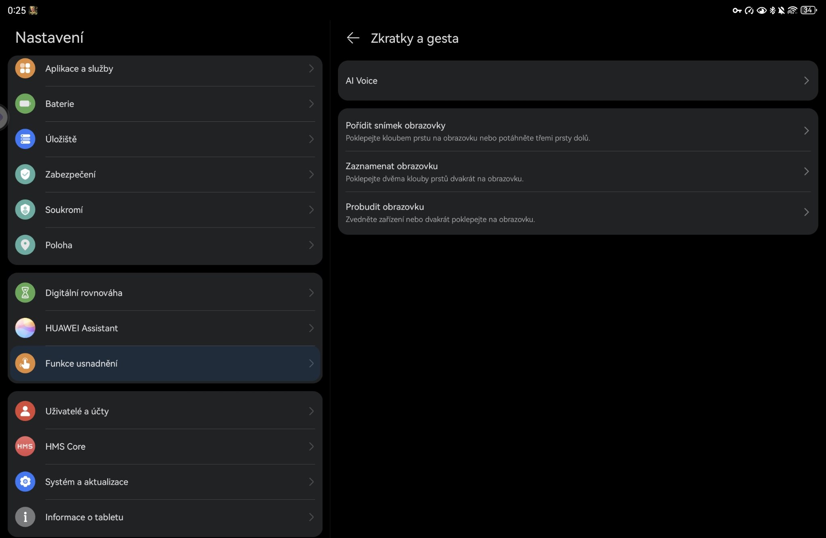
Task: Expand the AI Voice chevron
Action: (x=806, y=81)
